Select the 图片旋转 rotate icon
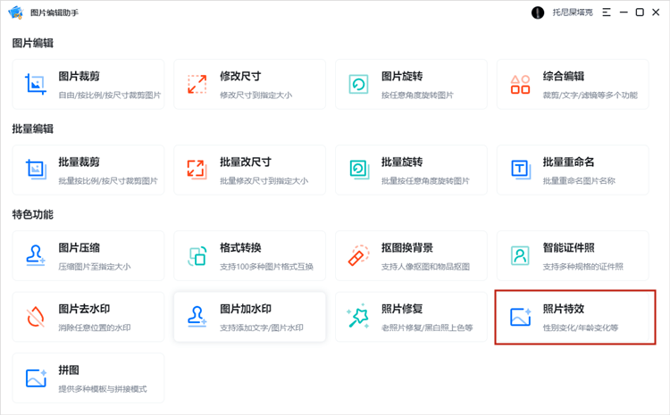 click(359, 85)
